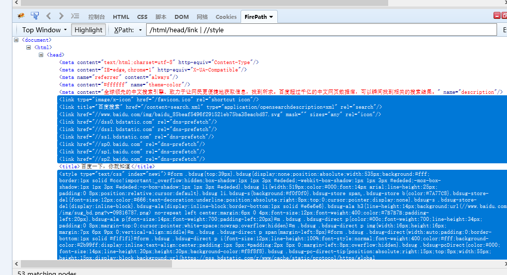
Task: Select the dss1.bdstatic.com dns-prefetch line
Action: coord(138,129)
